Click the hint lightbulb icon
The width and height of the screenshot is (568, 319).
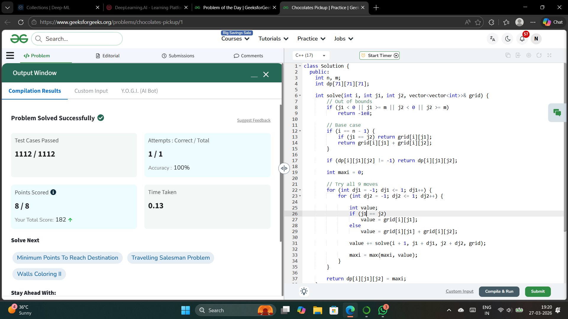304,291
